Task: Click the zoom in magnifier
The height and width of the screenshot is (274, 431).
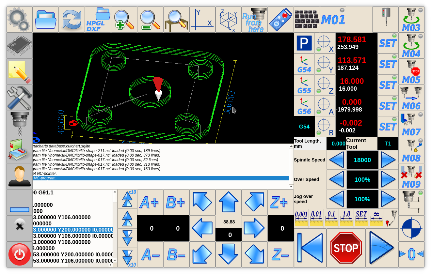Action: point(124,20)
